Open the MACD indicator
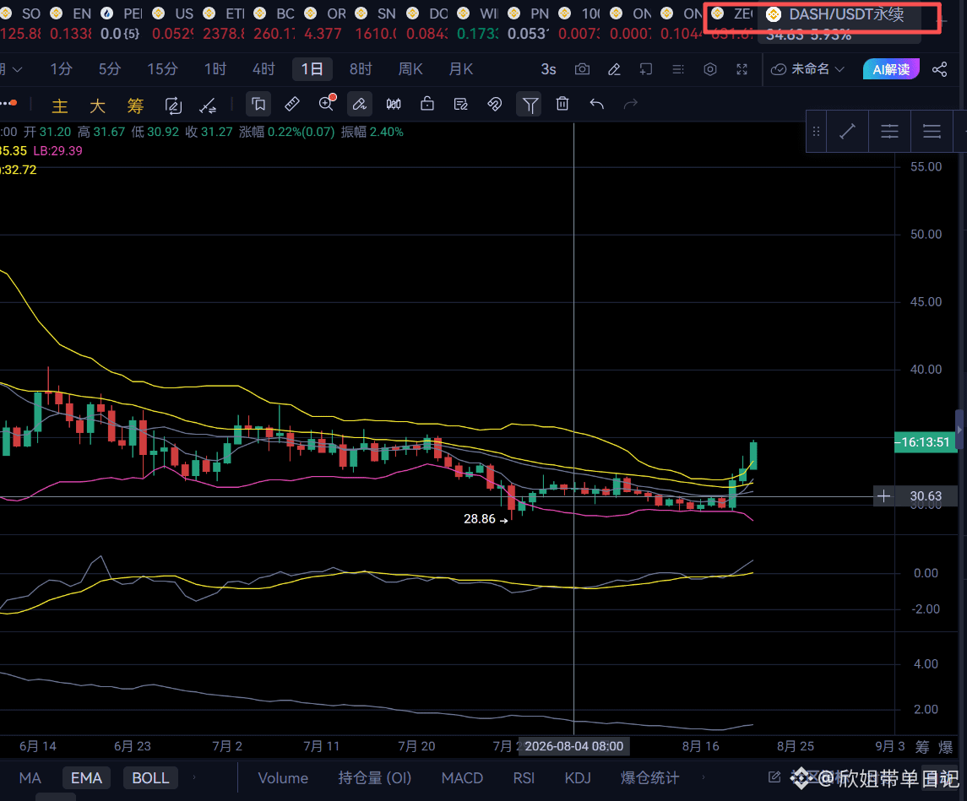 coord(462,777)
